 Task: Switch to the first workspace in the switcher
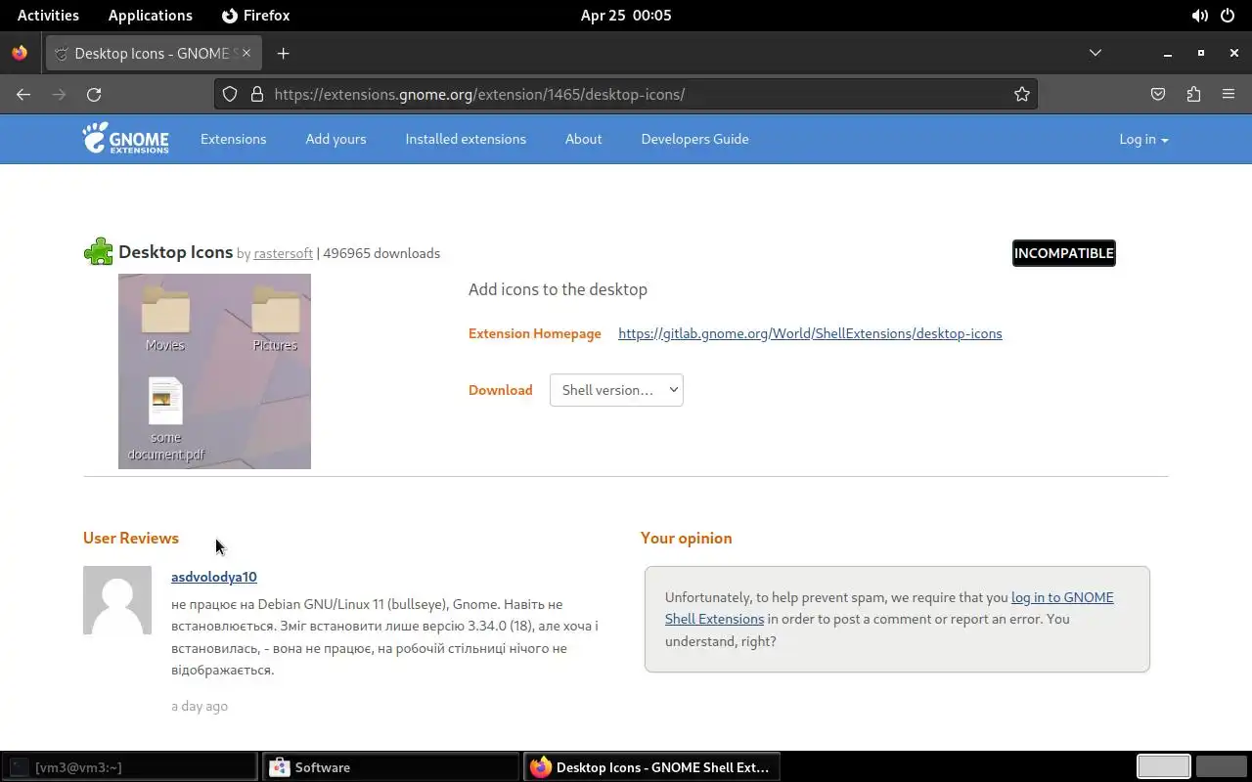(1163, 766)
